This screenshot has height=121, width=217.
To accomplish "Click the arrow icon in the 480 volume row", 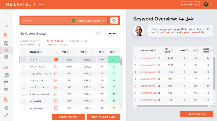I will pos(56,74).
